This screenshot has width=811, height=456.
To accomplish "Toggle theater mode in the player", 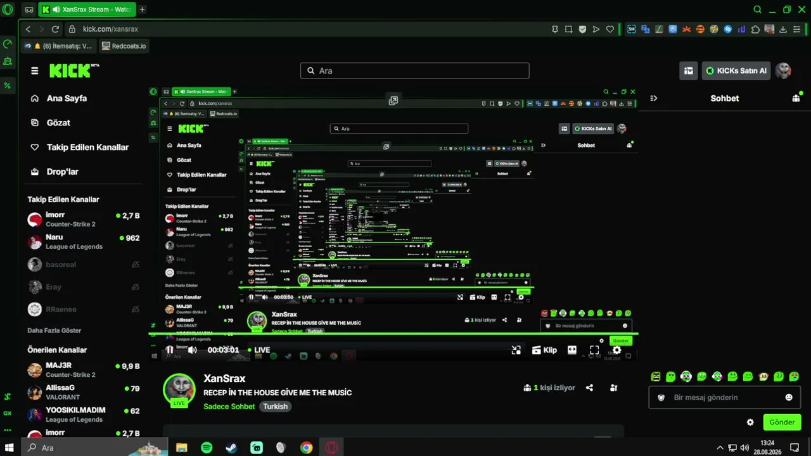I will 572,350.
